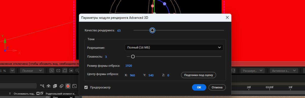Viewport: 305px width, 98px height.
Task: Click the OK button
Action: 199,87
